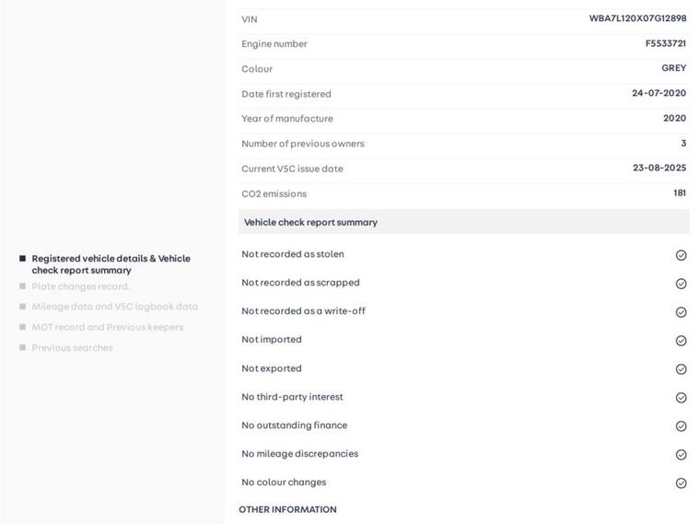Click the Current V5C issue date value
The height and width of the screenshot is (524, 699).
click(658, 169)
